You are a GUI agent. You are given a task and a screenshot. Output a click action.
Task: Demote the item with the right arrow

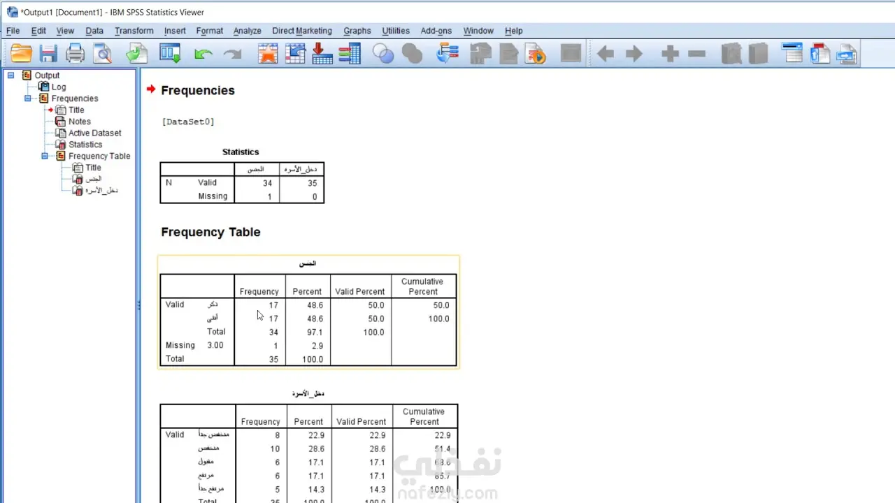(x=633, y=54)
